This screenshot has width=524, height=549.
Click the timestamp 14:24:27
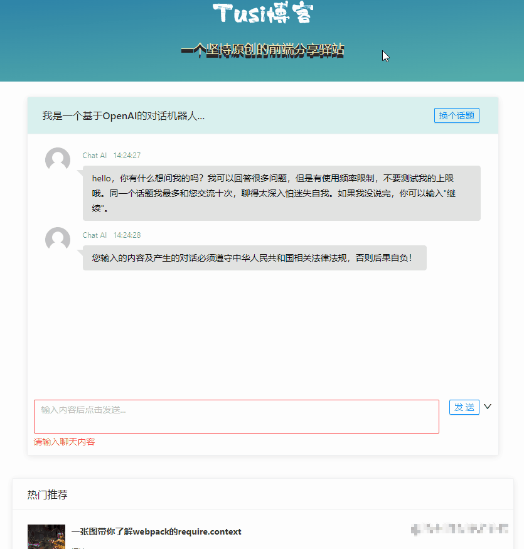click(x=127, y=155)
